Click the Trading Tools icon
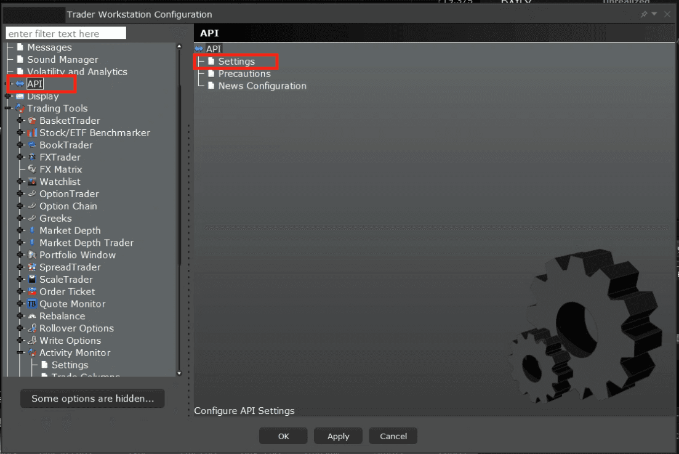 (20, 108)
